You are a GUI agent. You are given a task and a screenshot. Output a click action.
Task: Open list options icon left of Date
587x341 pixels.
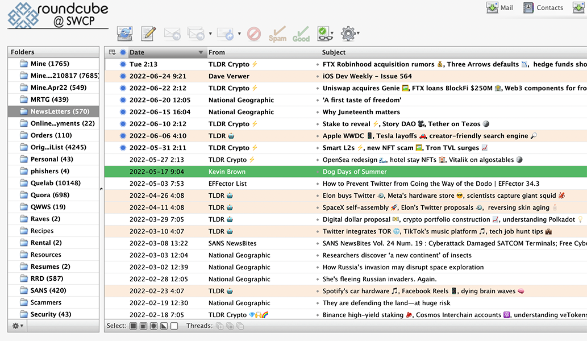point(112,52)
